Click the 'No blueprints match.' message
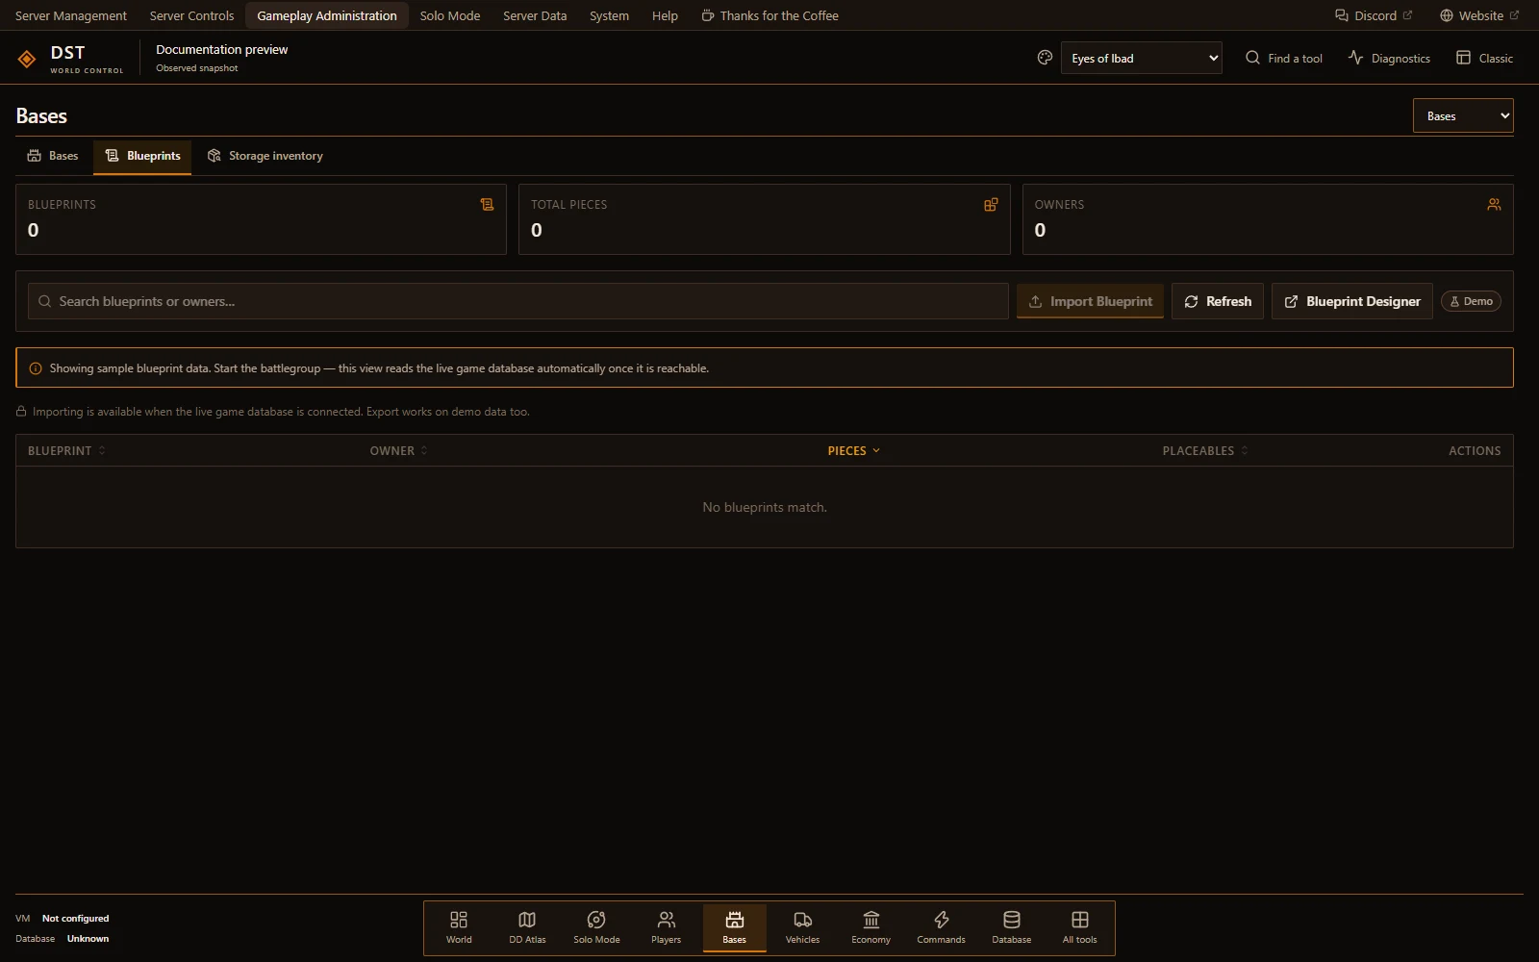This screenshot has height=962, width=1539. tap(765, 507)
